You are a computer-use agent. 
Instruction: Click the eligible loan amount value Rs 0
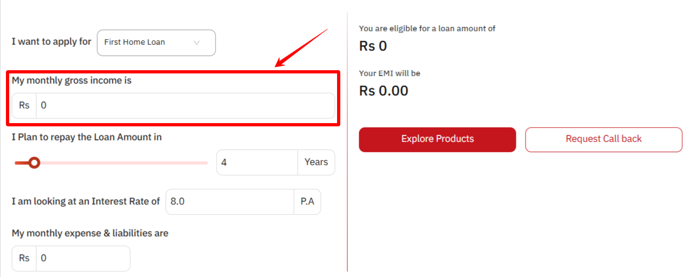click(x=373, y=46)
